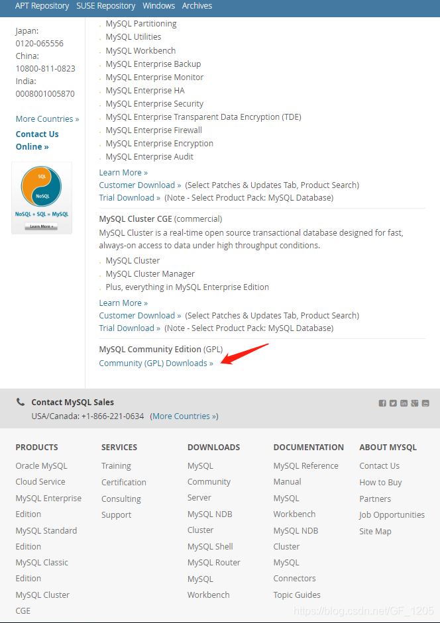
Task: Open the Contact Us Online link
Action: tap(37, 140)
